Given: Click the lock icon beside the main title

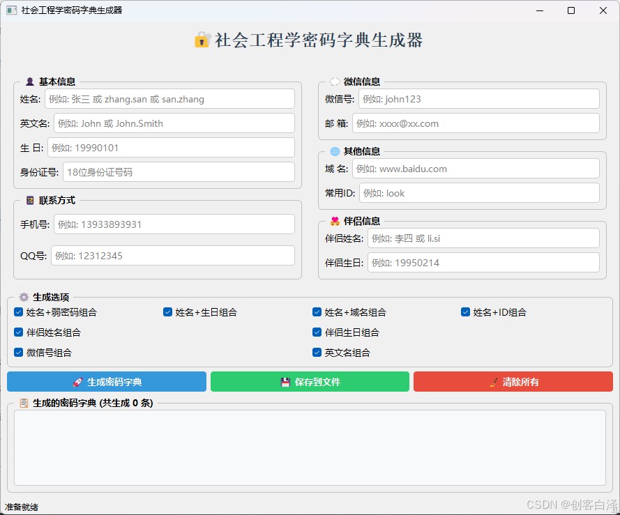Looking at the screenshot, I should tap(202, 40).
